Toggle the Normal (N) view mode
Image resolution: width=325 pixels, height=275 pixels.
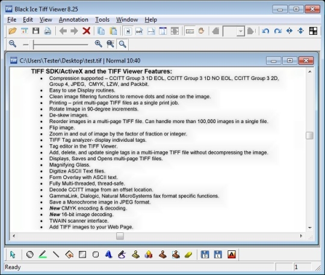tap(128, 31)
